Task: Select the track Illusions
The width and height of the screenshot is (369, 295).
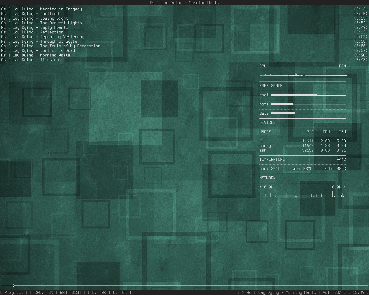Action: (x=31, y=60)
